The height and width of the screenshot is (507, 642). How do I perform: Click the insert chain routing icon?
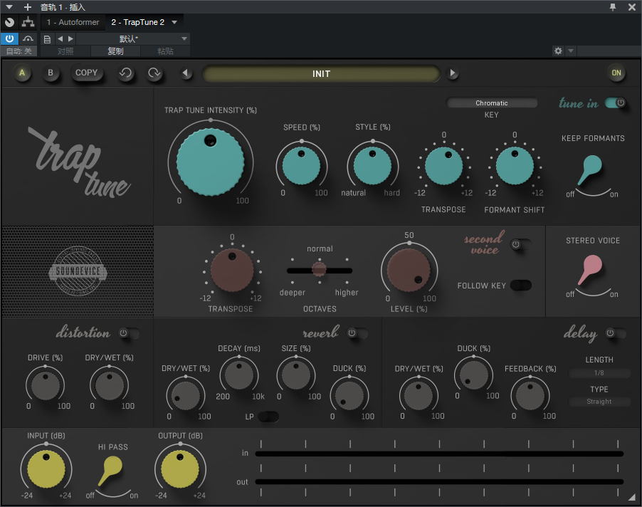[x=28, y=22]
